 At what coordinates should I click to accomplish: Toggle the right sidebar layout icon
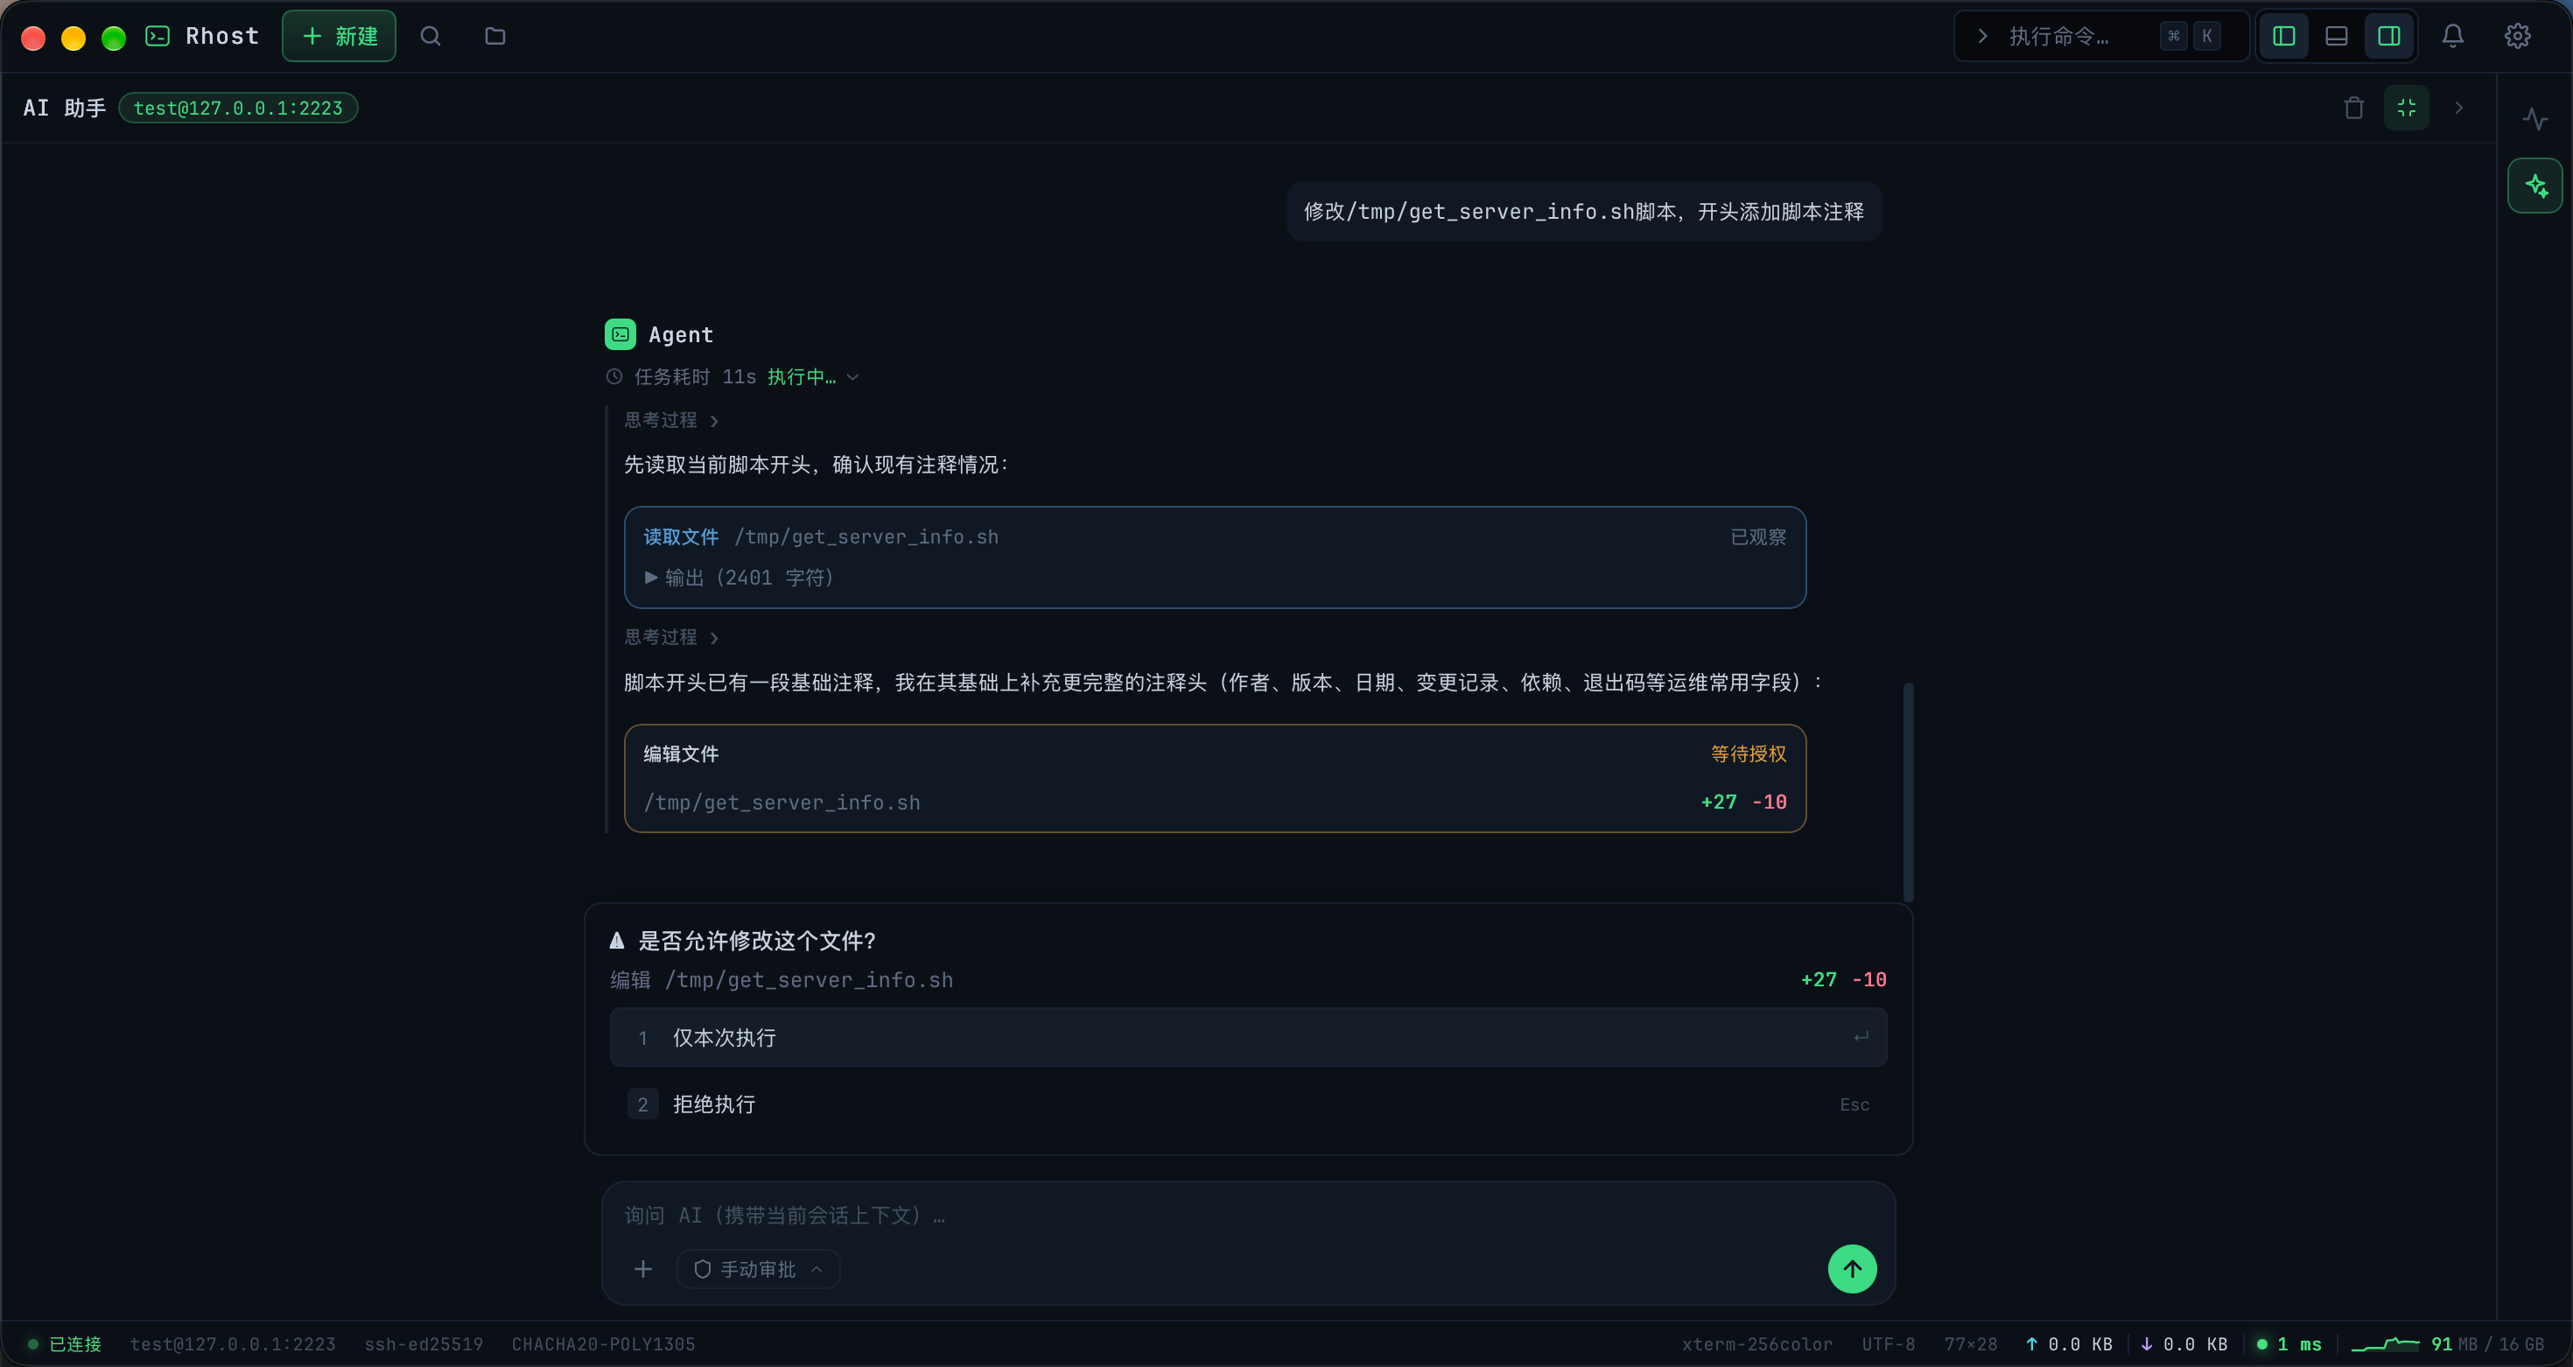[x=2389, y=36]
